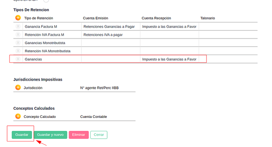Open Talonario field for Ganancia Factura M
This screenshot has width=272, height=147.
228,27
